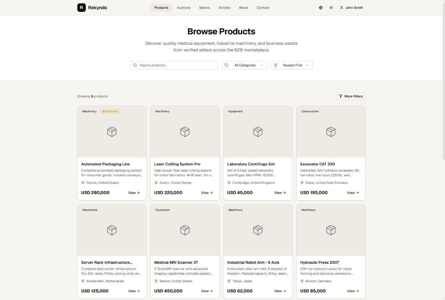The image size is (445, 300).
Task: Click the location pin near Detroit, United States
Action: (83, 183)
